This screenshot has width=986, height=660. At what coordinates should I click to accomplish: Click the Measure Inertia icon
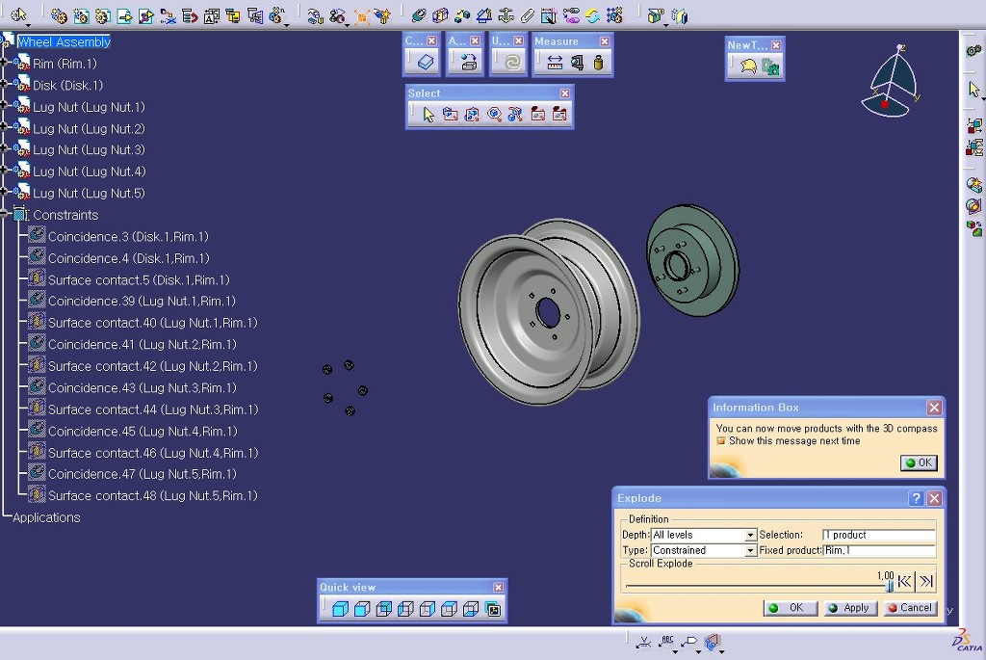click(598, 63)
